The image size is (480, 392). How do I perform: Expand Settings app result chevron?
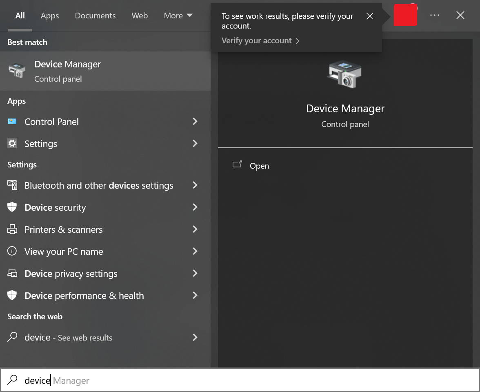[195, 143]
